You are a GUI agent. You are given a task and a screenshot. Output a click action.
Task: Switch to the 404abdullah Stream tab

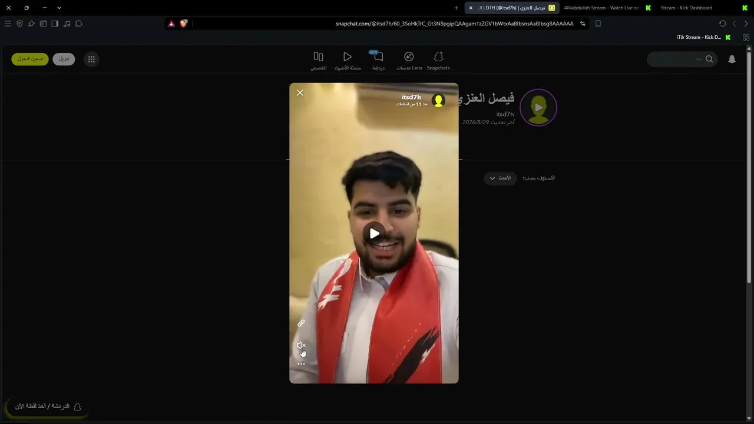pos(606,8)
